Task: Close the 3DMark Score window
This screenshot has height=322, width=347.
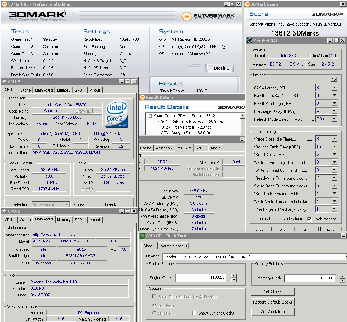Action: pos(343,4)
